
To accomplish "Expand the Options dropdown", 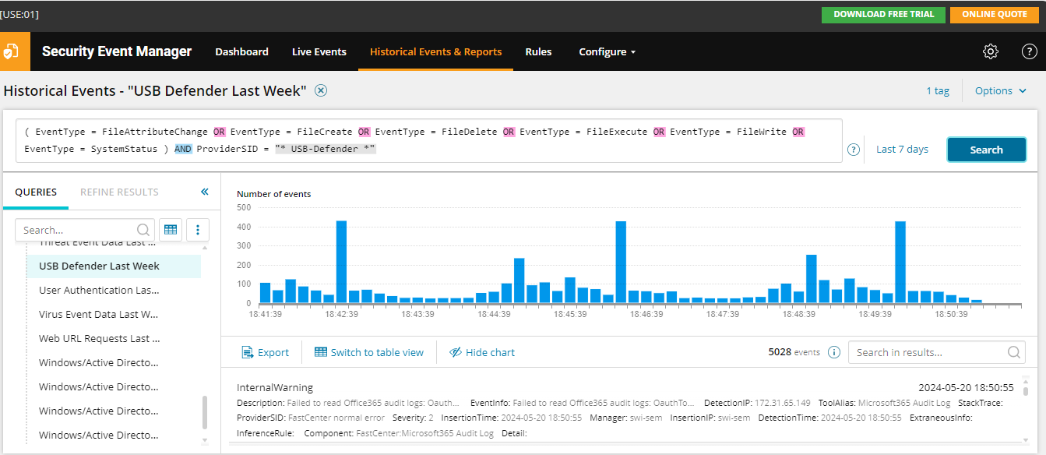I will 1001,90.
